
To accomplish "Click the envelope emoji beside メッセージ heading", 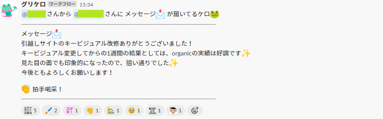I will (x=57, y=34).
